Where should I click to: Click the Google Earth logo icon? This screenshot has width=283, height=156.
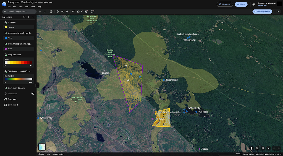pyautogui.click(x=4, y=4)
